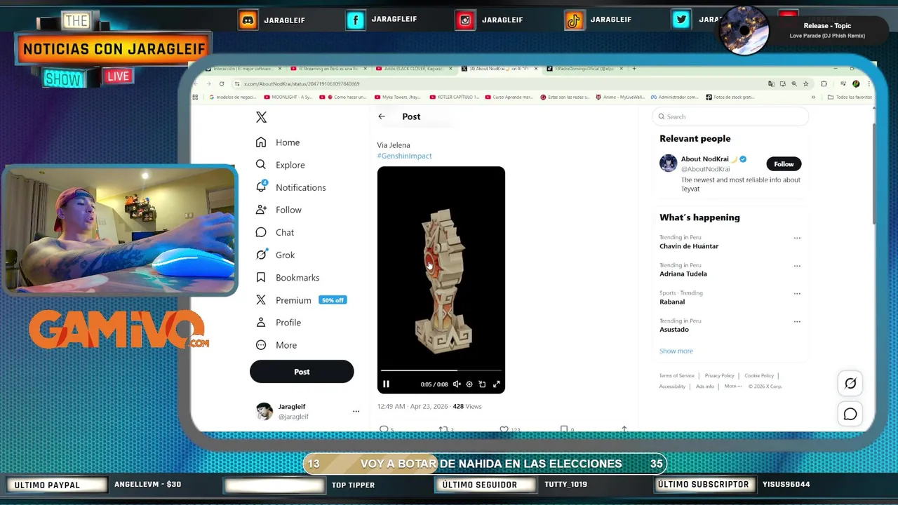Open floating Grok button
Image resolution: width=898 pixels, height=505 pixels.
[850, 384]
